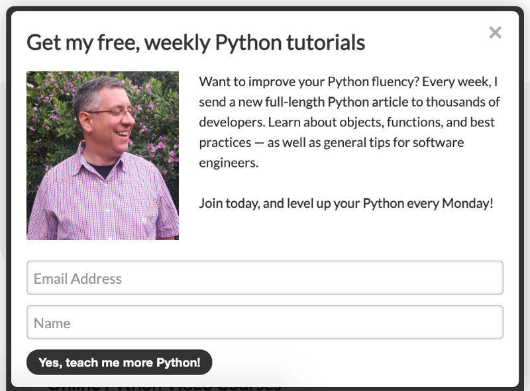Click the author's profile photo
The height and width of the screenshot is (391, 530).
(x=103, y=155)
